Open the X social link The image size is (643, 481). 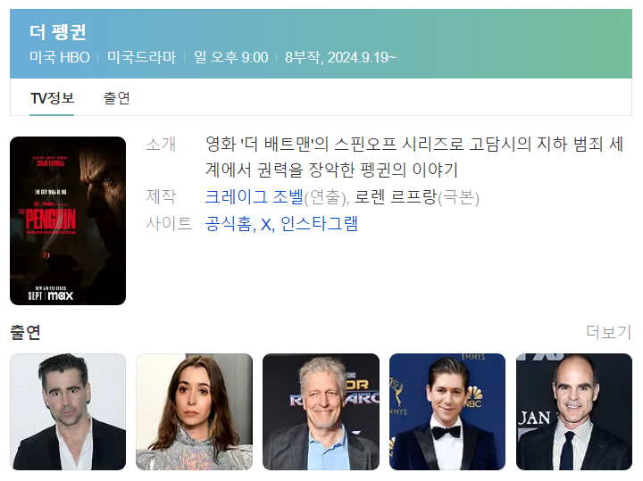tap(266, 224)
